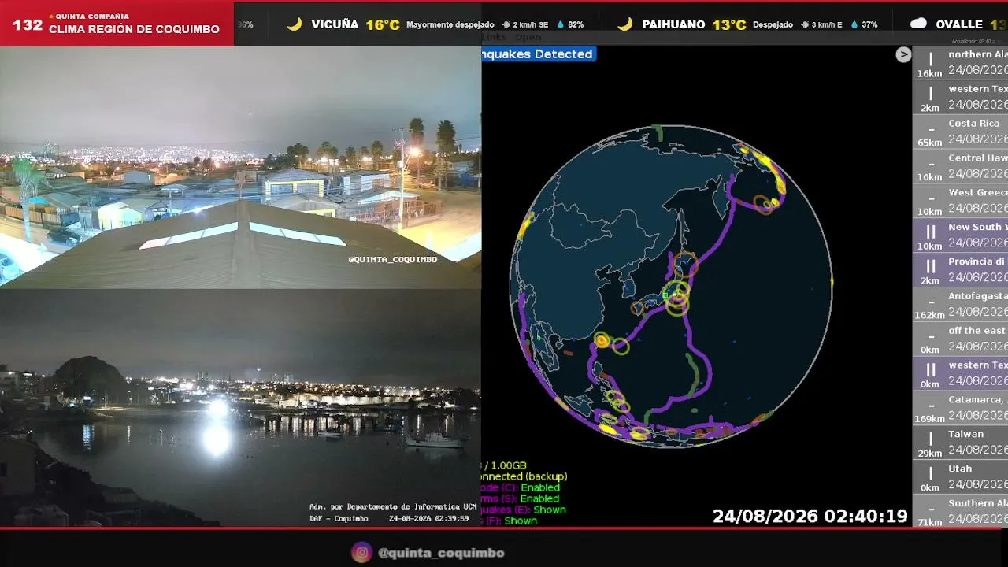Select the West Greece earthquake entry
The height and width of the screenshot is (567, 1008).
961,202
